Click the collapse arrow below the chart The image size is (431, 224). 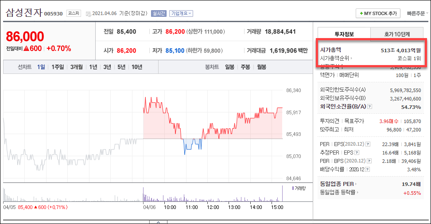158,222
